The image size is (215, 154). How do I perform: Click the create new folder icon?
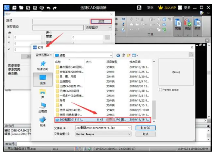point(129,55)
